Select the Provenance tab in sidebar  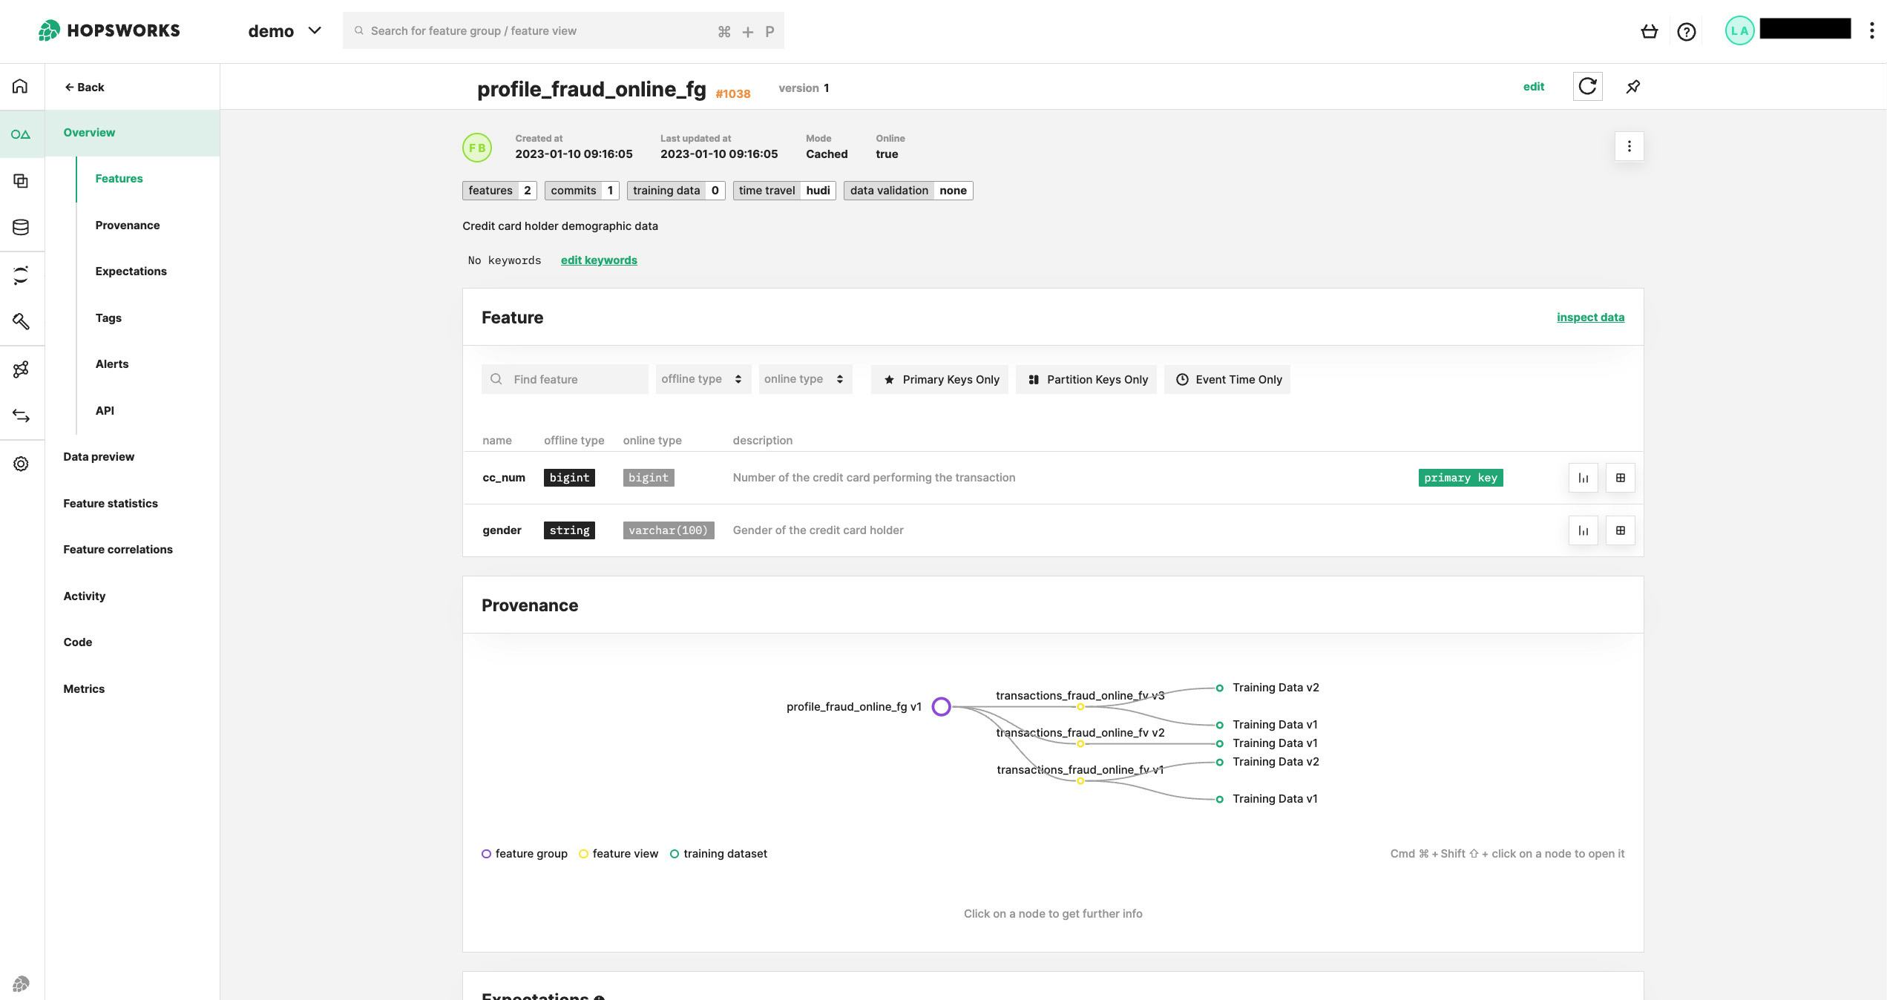126,225
